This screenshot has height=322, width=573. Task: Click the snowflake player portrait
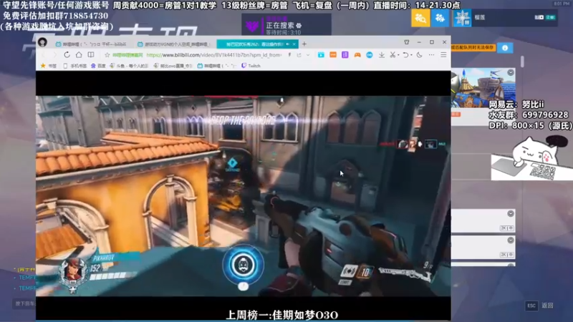click(x=462, y=17)
